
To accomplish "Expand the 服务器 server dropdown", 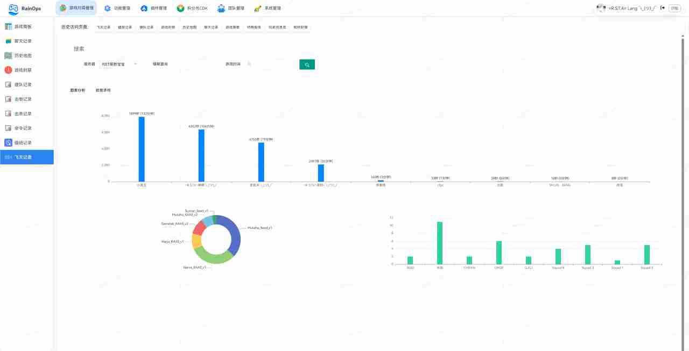I will coord(119,65).
